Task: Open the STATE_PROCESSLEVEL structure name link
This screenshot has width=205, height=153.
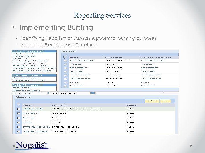Action: click(x=36, y=127)
